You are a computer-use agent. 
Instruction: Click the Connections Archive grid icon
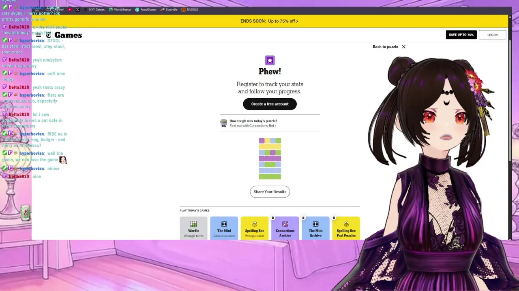coord(285,224)
